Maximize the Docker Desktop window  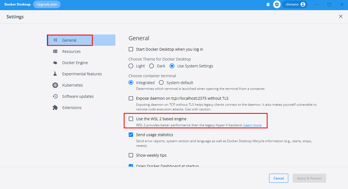click(329, 4)
